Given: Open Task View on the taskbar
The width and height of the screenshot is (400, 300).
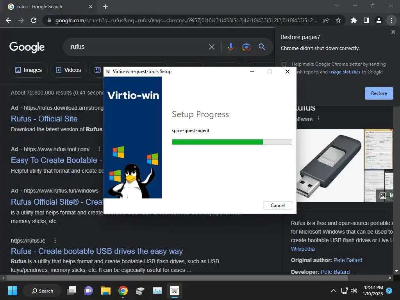Looking at the screenshot, I should coord(71,291).
